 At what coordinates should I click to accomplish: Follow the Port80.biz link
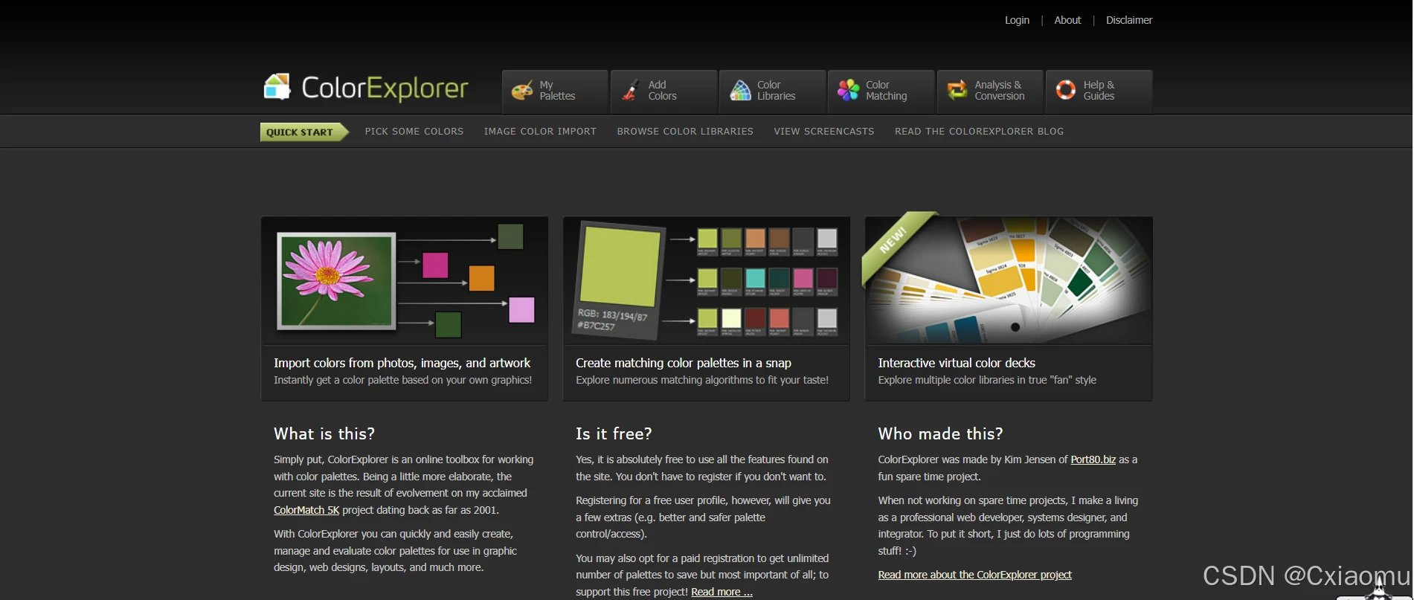point(1093,459)
